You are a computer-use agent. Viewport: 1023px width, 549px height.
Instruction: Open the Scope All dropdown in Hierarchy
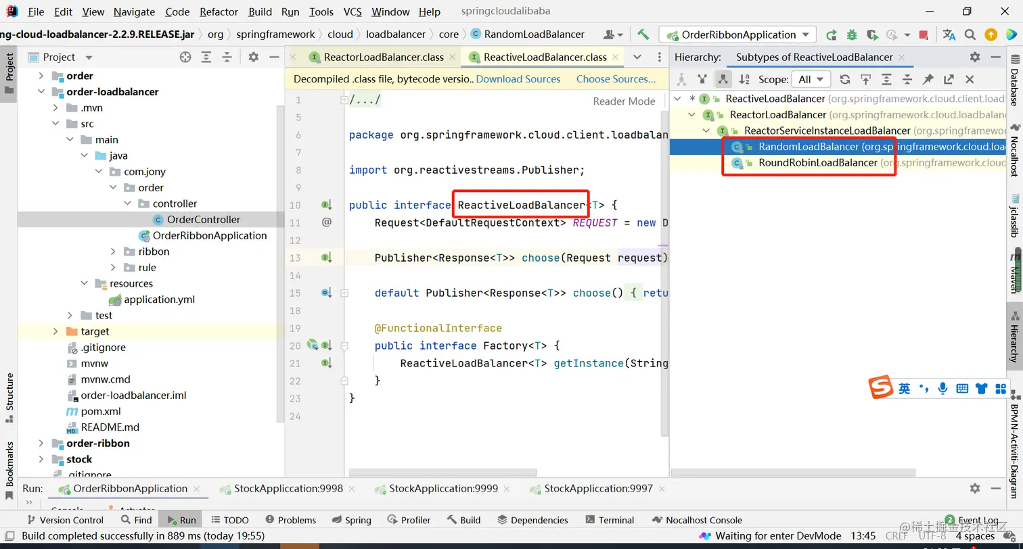coord(811,79)
